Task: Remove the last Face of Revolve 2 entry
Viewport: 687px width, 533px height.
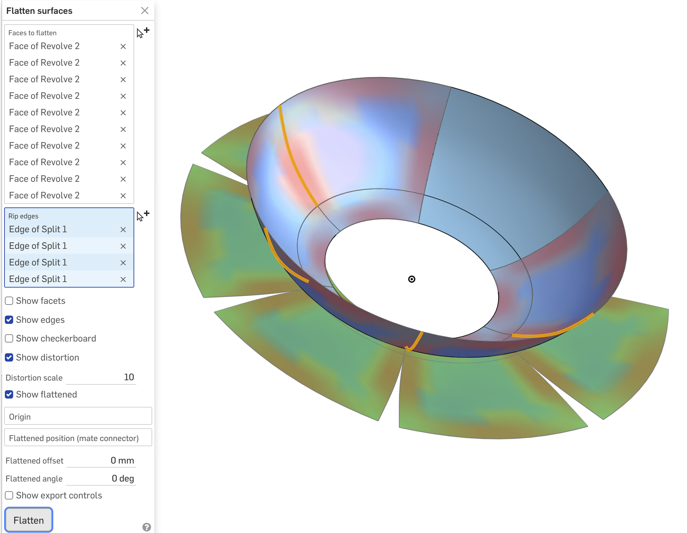Action: pyautogui.click(x=123, y=196)
